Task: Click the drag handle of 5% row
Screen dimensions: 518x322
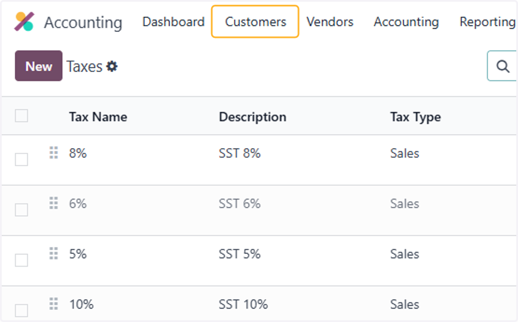Action: tap(54, 254)
